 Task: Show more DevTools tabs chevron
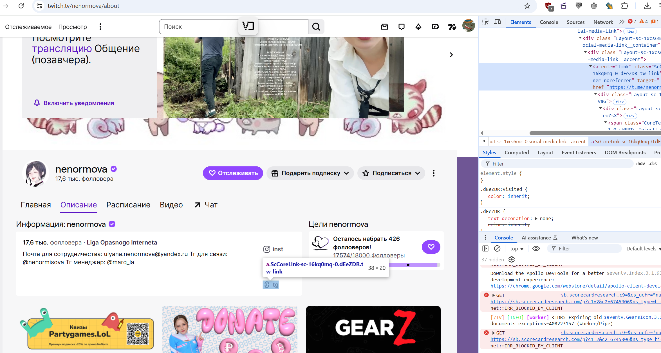622,22
